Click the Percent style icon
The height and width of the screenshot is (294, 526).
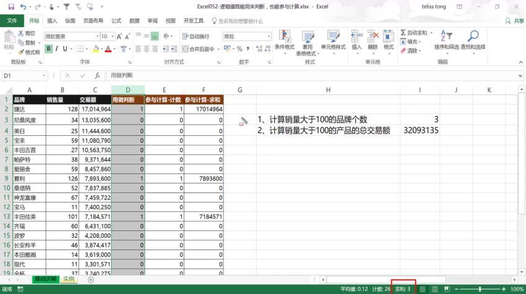239,49
